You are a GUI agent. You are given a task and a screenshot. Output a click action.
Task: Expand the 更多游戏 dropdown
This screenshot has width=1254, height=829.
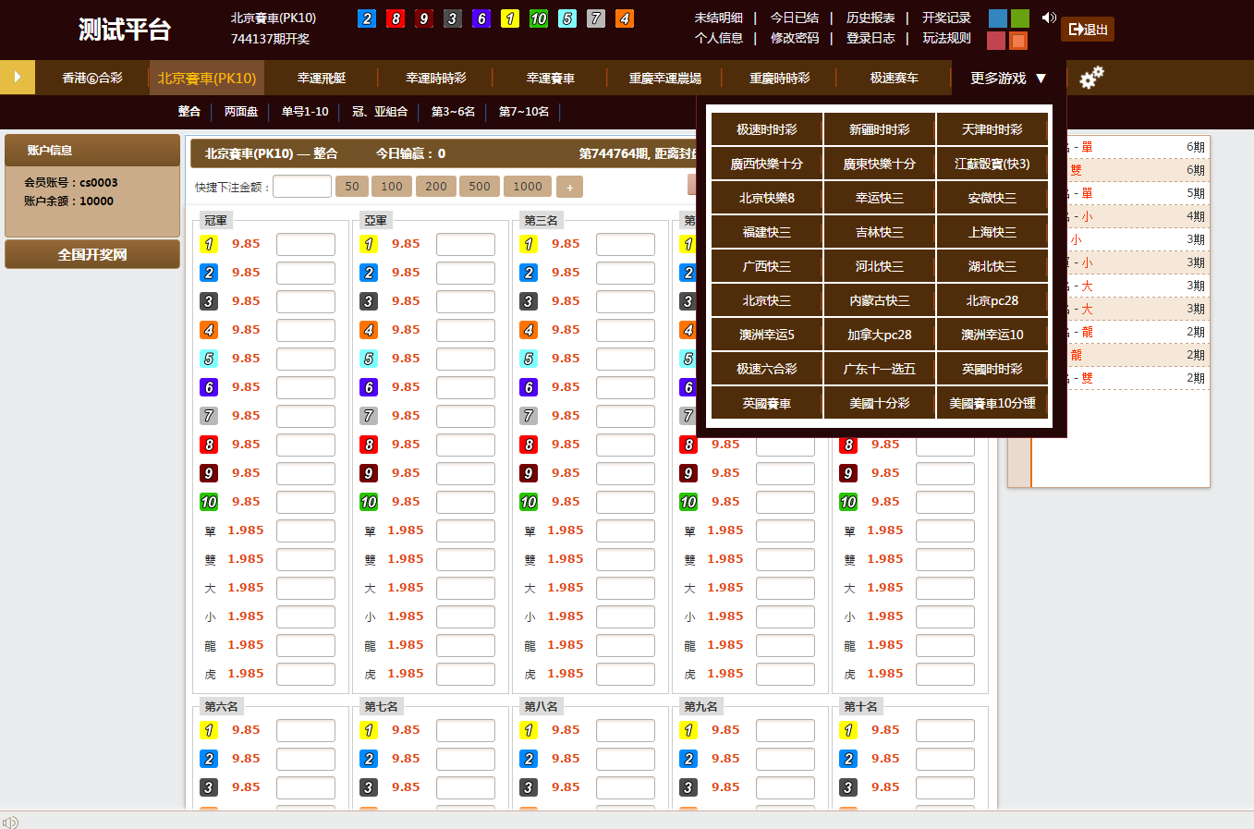[1007, 79]
